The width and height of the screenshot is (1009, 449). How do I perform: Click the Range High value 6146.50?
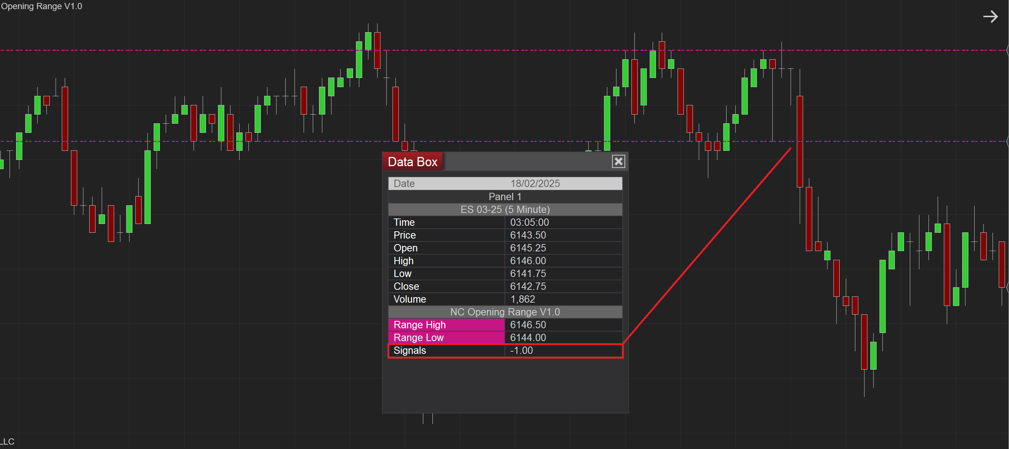coord(528,325)
